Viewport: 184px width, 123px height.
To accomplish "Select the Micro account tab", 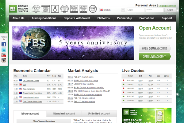I will pos(30,113).
